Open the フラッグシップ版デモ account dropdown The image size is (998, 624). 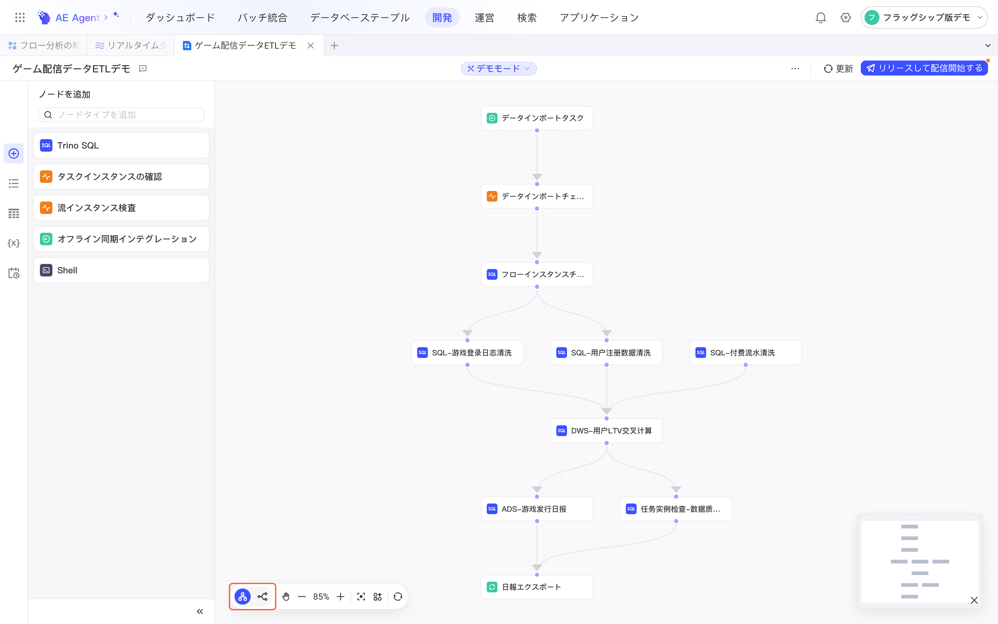(x=924, y=17)
